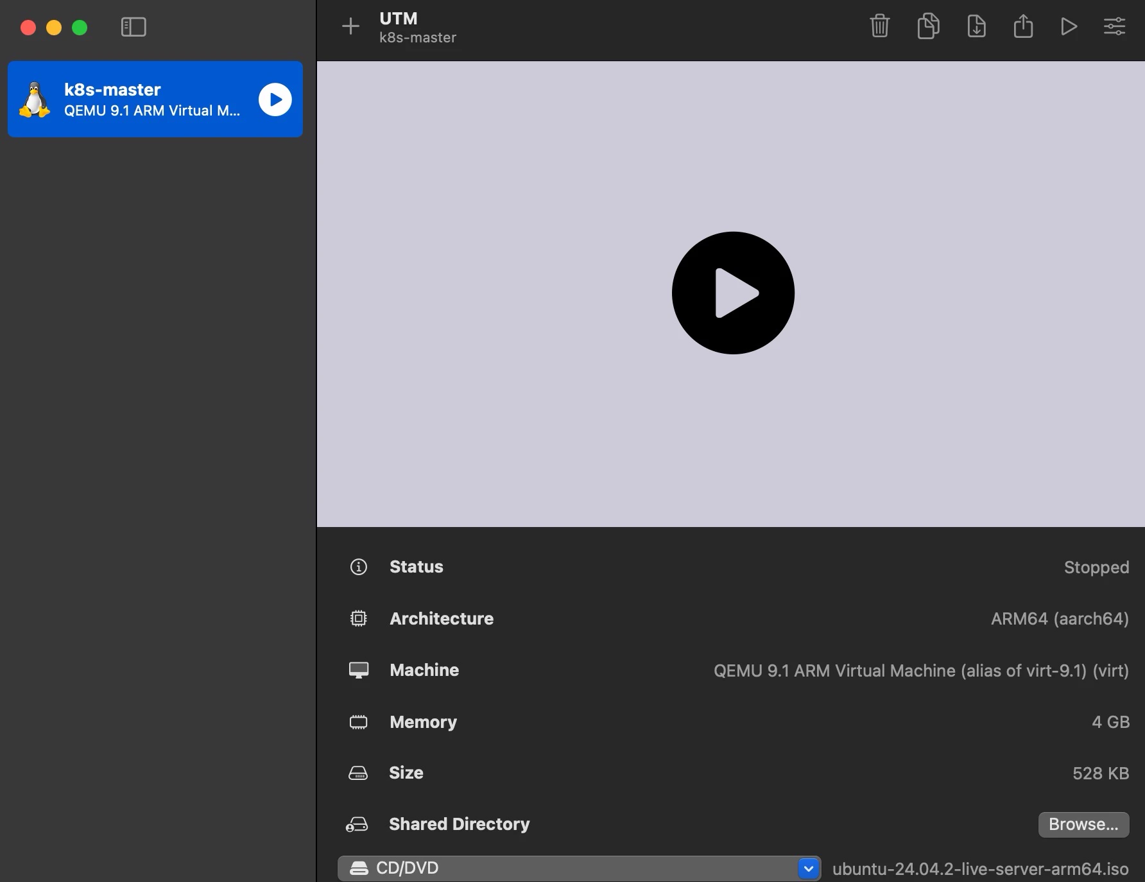Click the 4 GB memory value

coord(1110,722)
